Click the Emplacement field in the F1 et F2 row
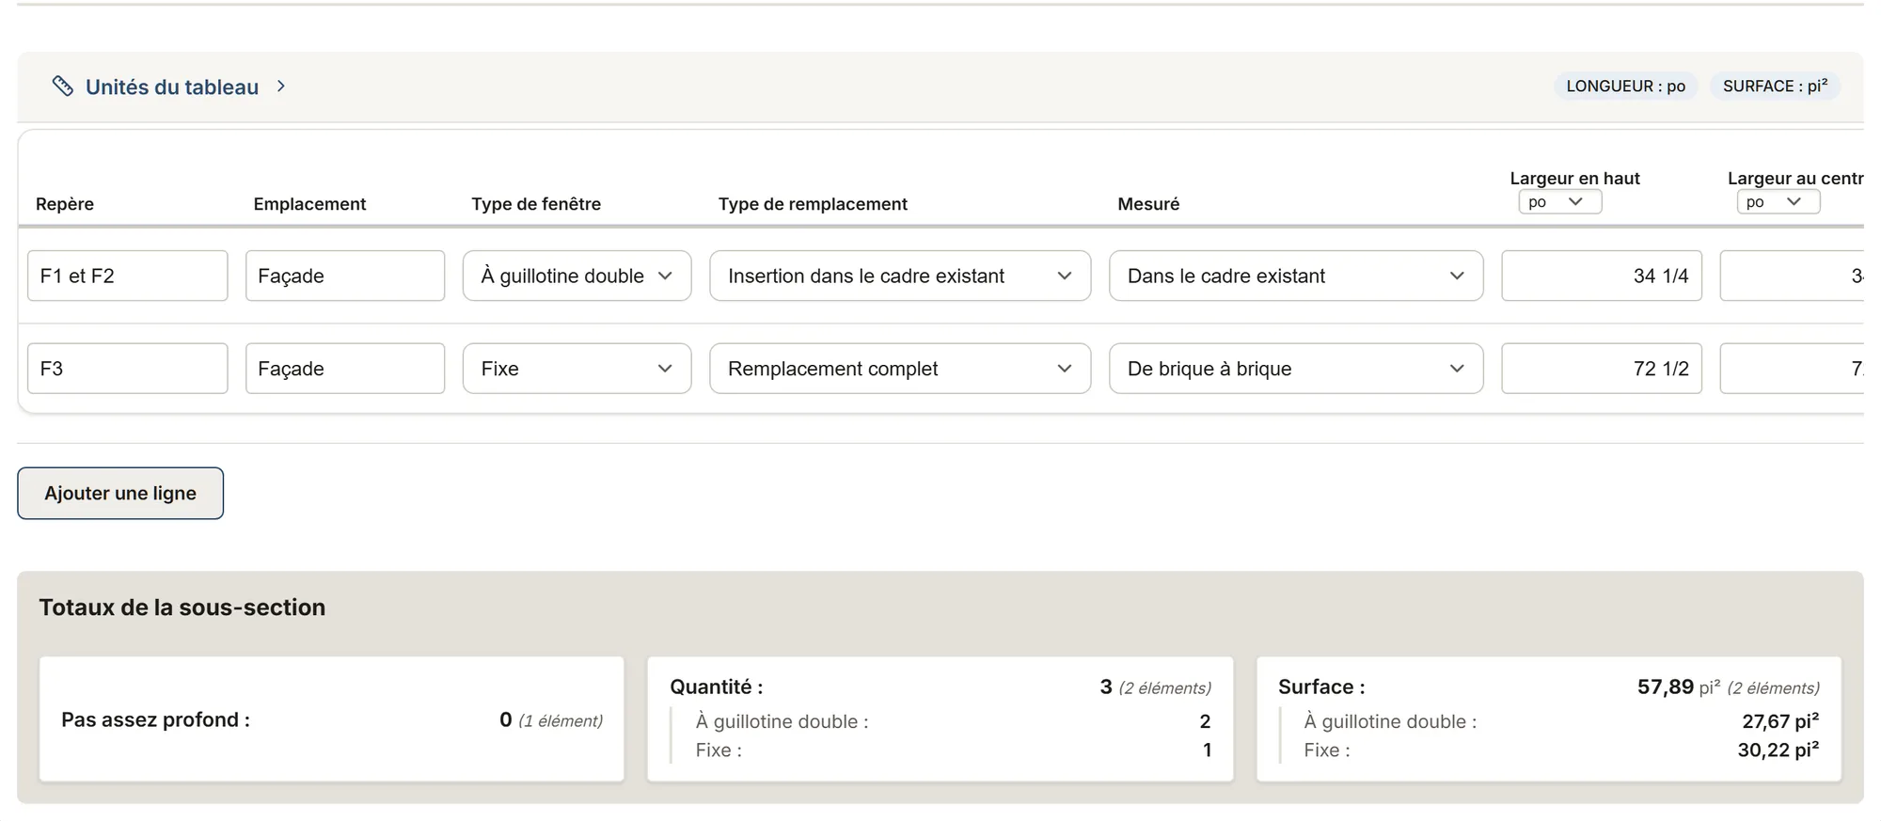Image resolution: width=1881 pixels, height=821 pixels. coord(345,276)
